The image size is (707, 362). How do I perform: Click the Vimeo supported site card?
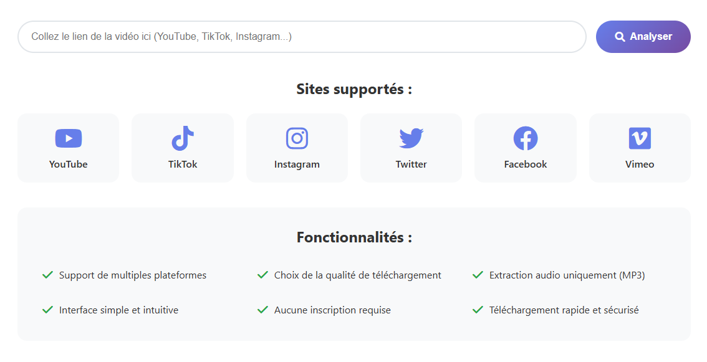[x=640, y=148]
